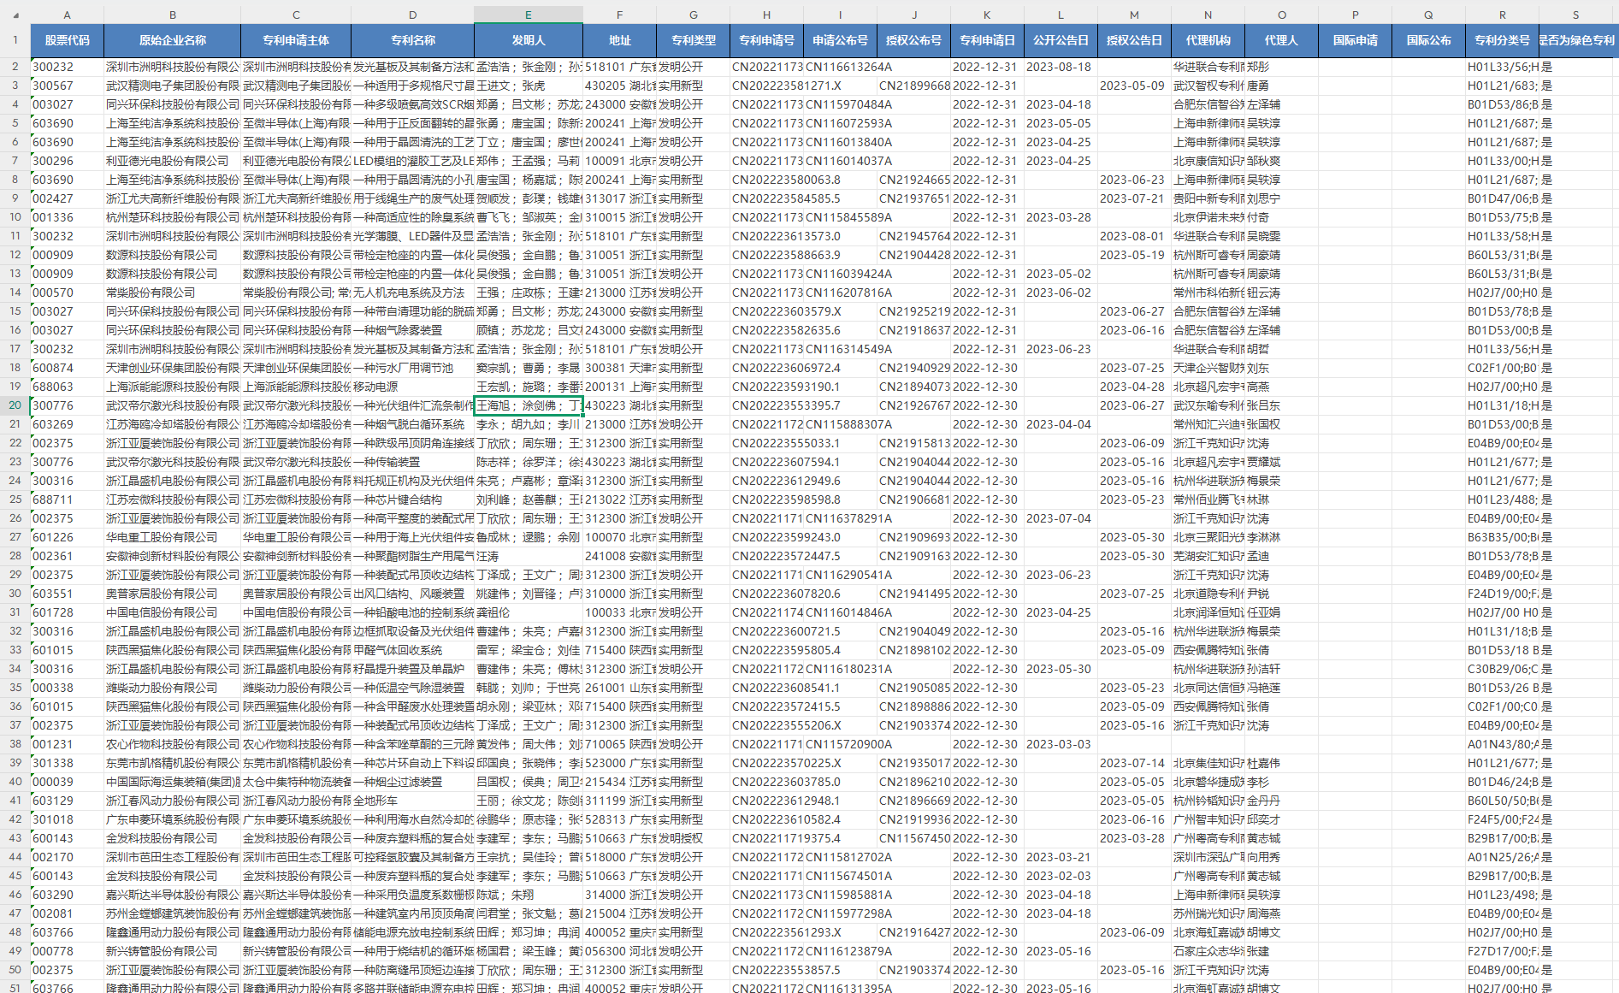The image size is (1619, 993).
Task: Click stock code cell 601226
Action: pos(67,537)
